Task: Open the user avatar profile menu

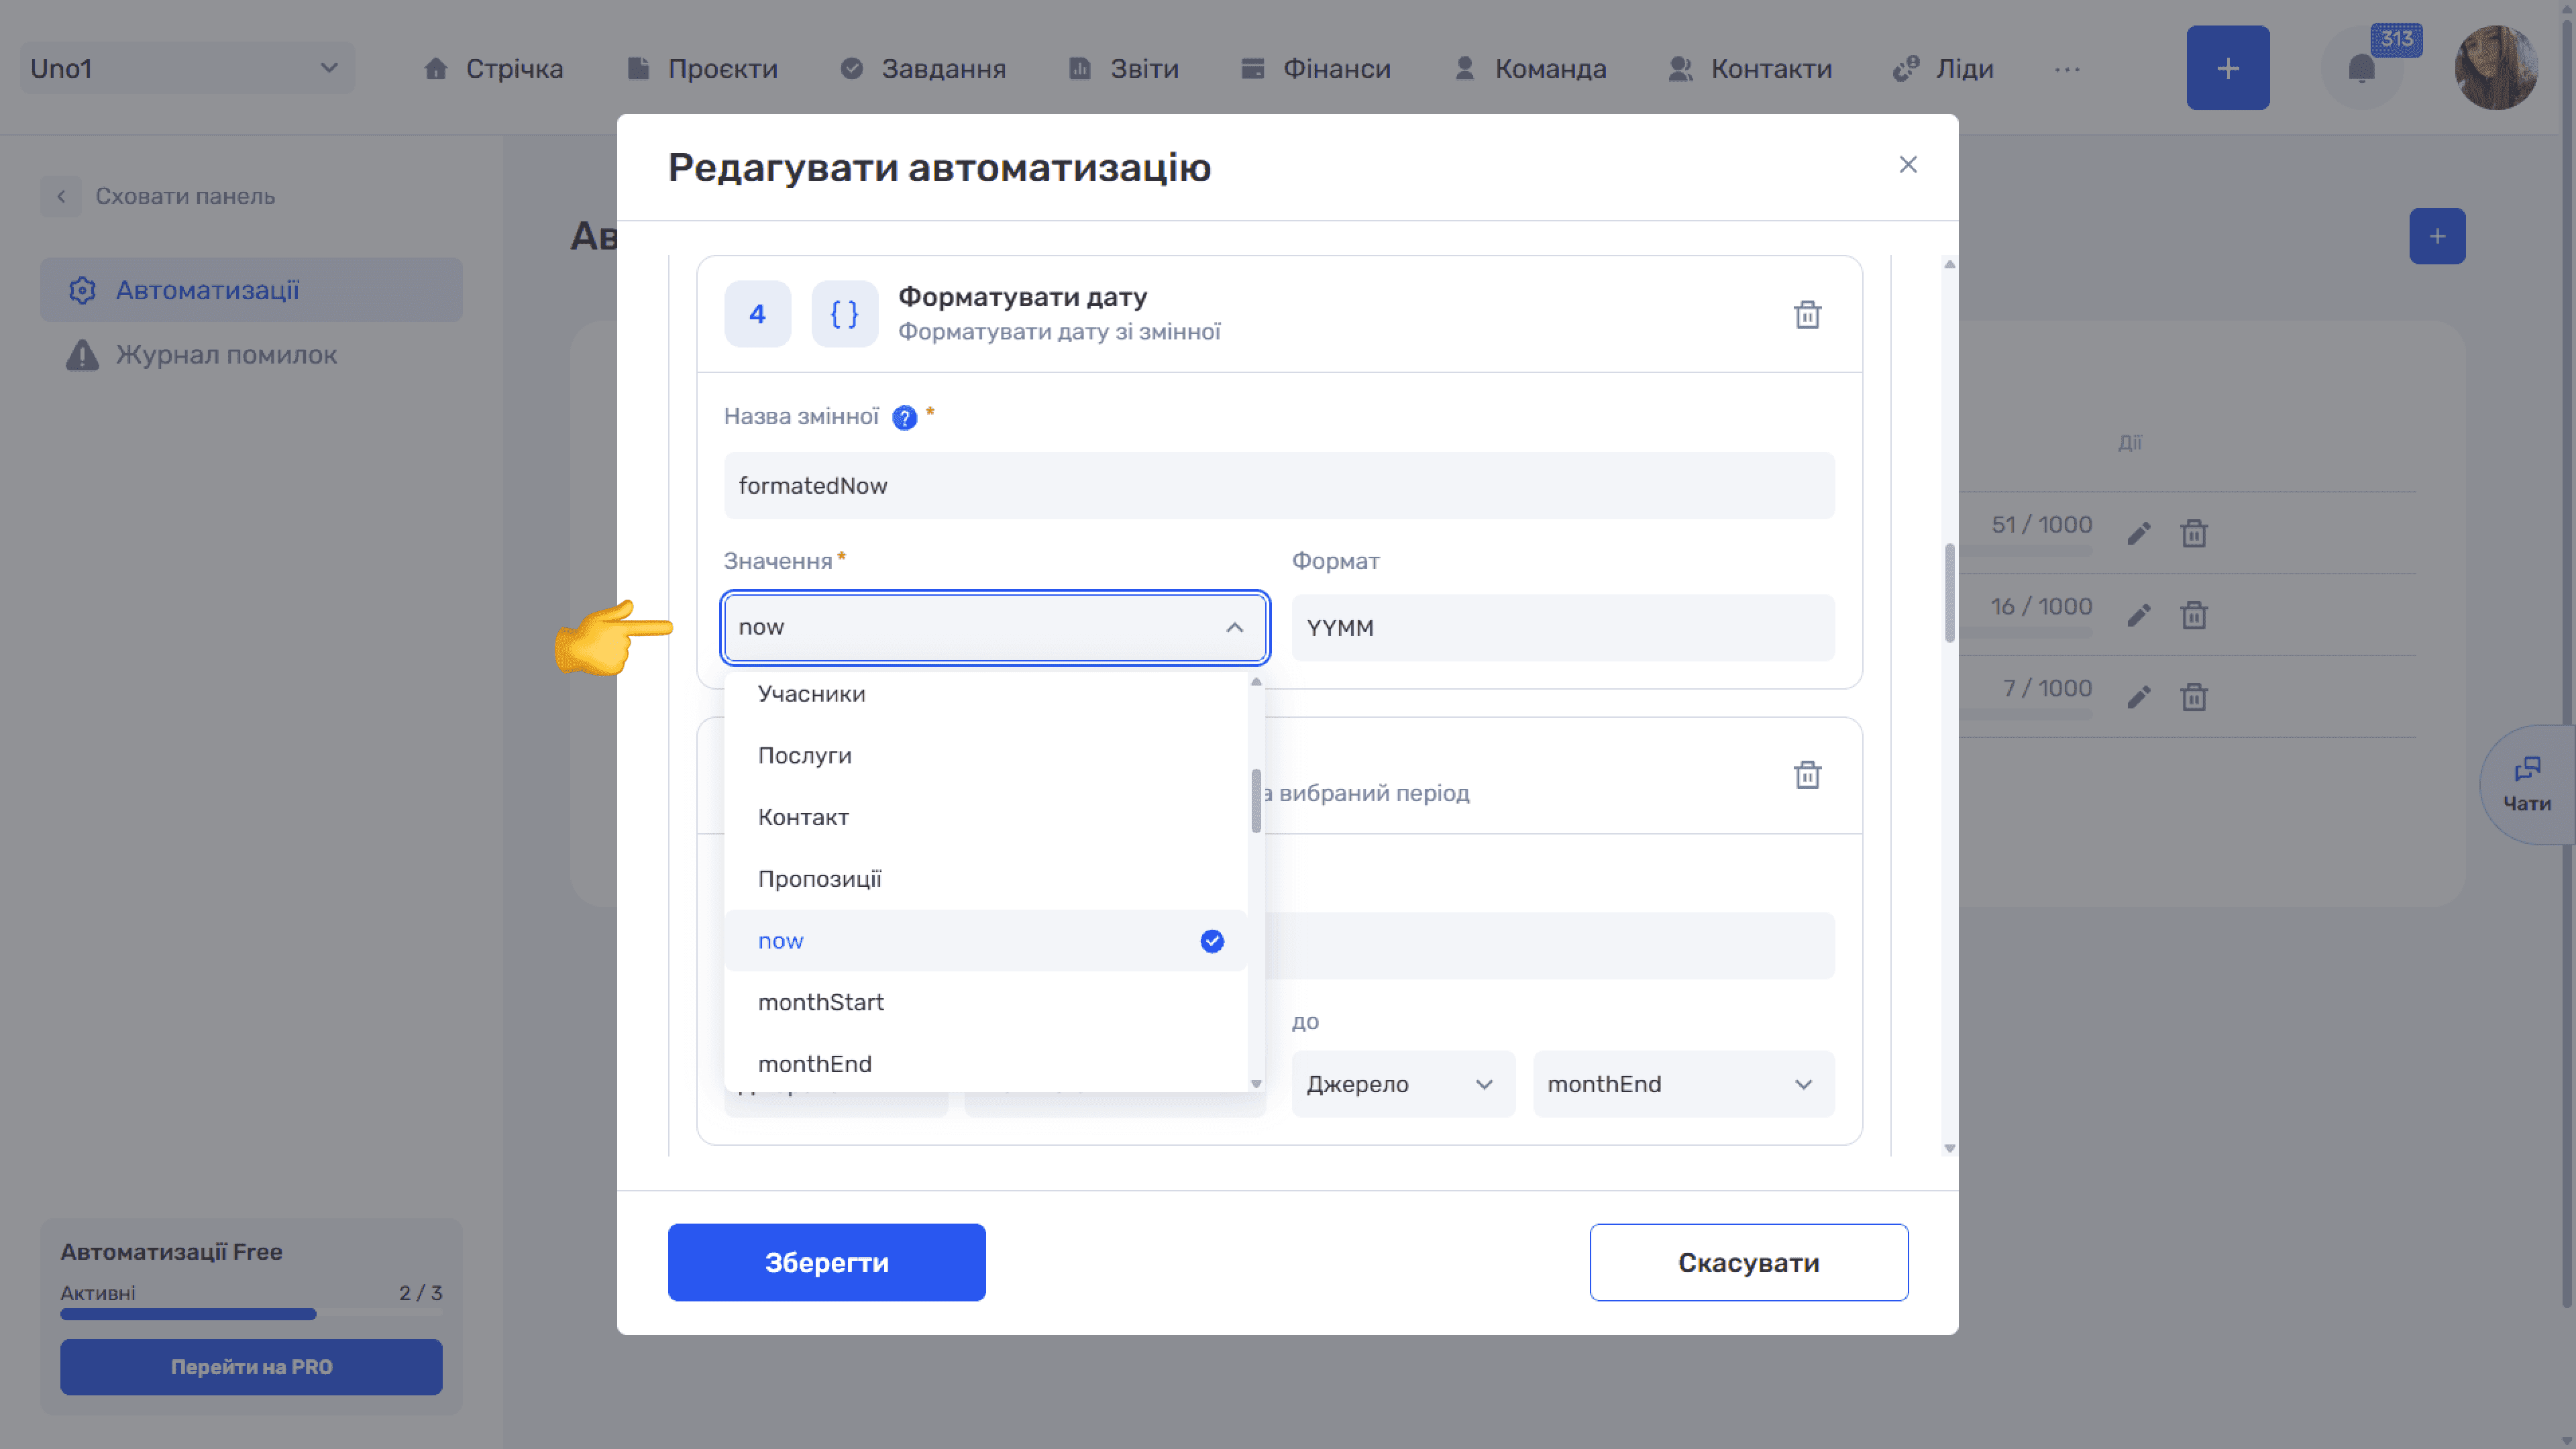Action: [x=2496, y=68]
